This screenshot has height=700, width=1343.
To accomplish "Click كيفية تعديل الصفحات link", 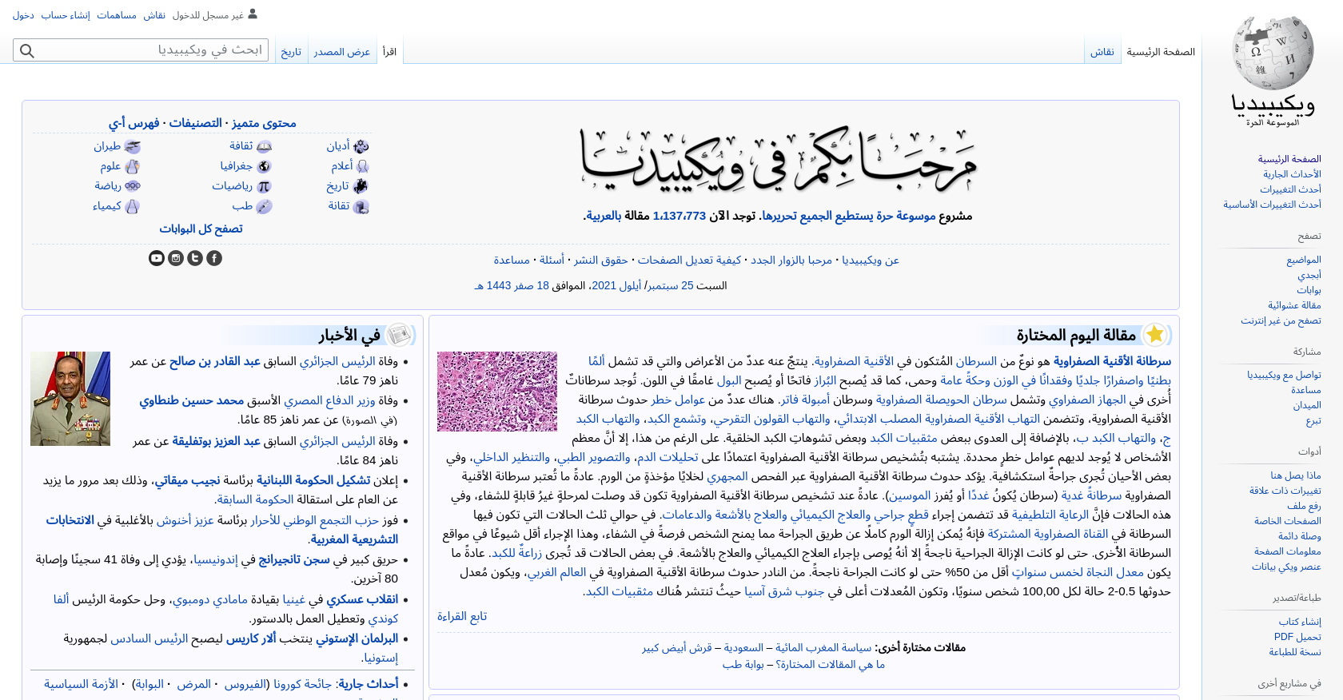I will click(689, 260).
